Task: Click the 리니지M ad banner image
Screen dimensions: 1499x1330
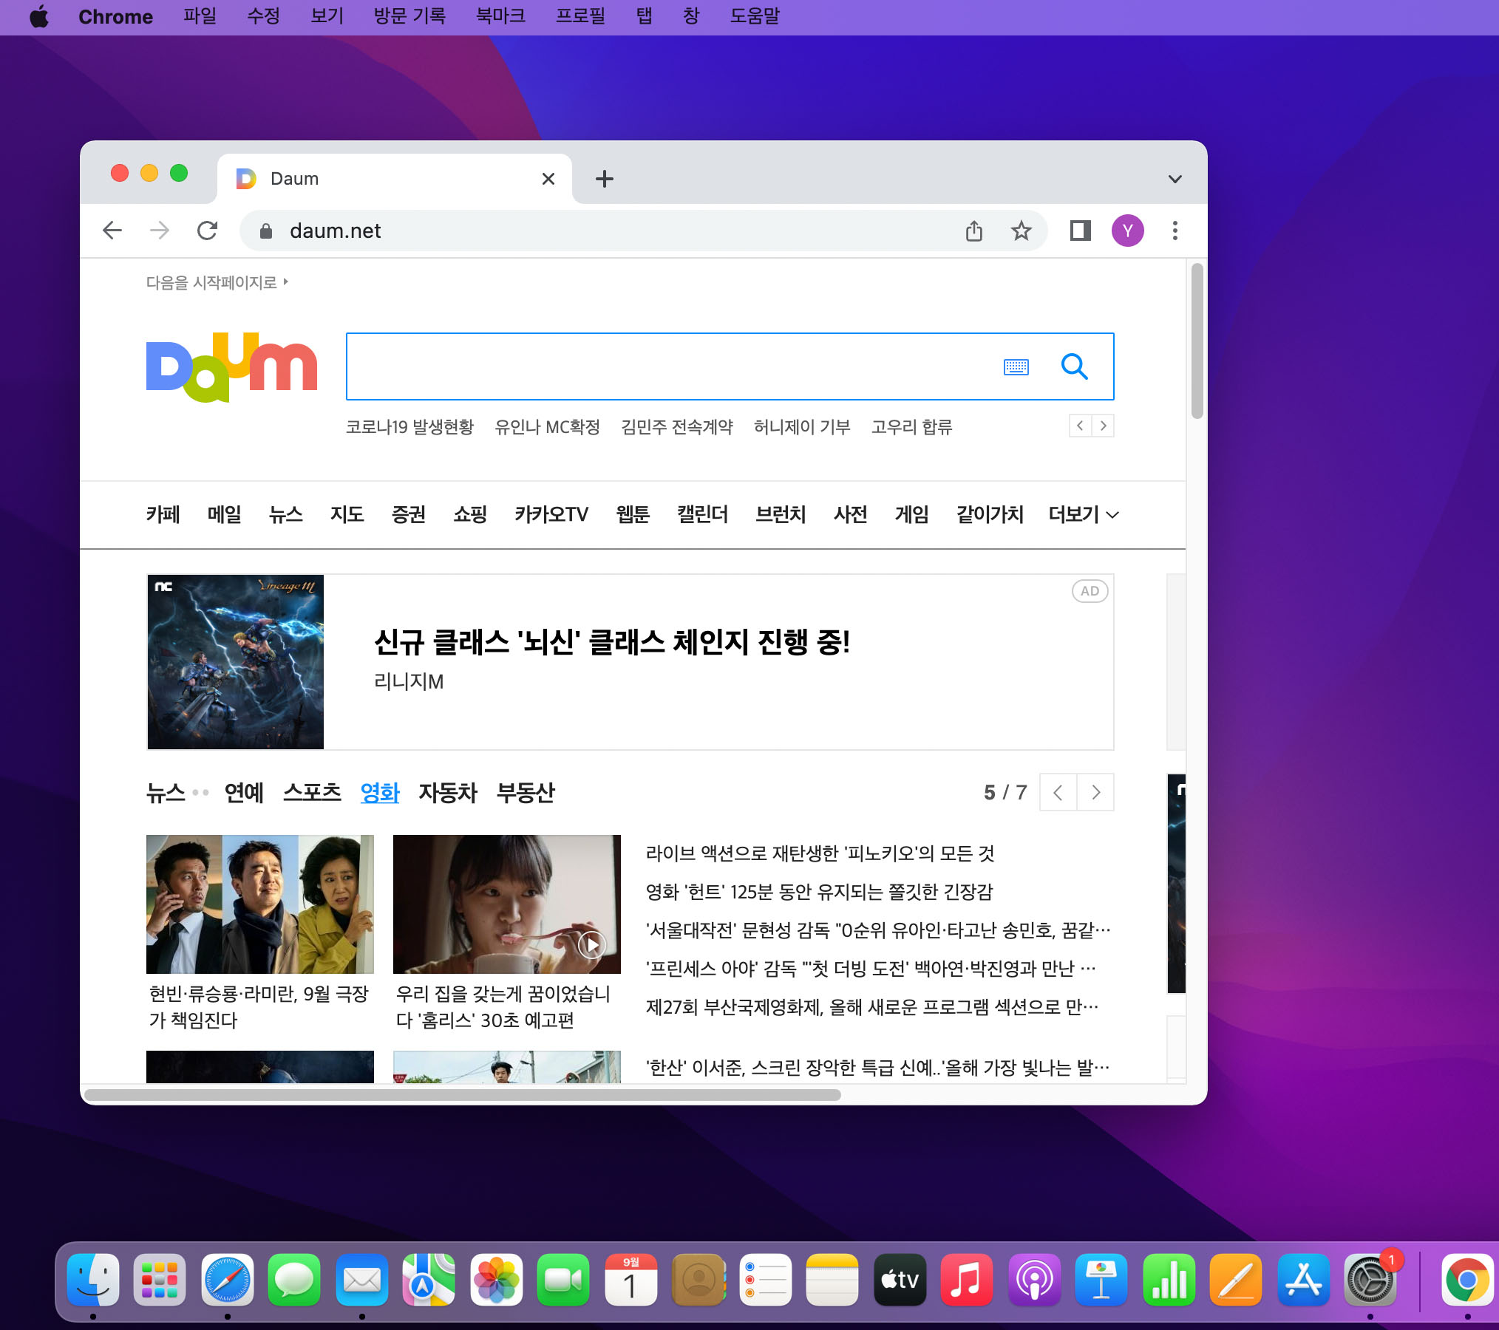Action: coord(236,662)
